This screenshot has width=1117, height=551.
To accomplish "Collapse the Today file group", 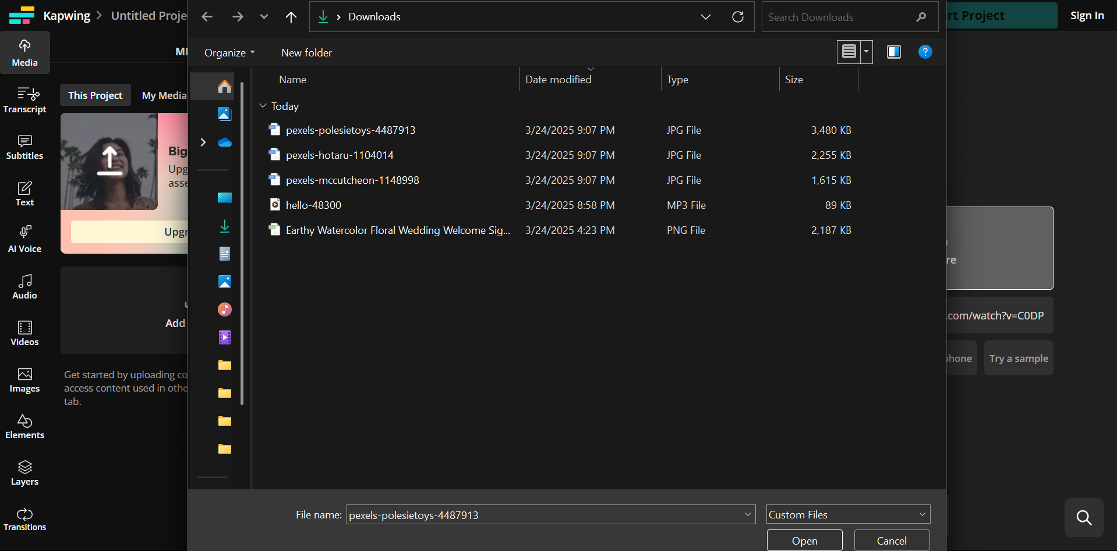I will pos(263,106).
